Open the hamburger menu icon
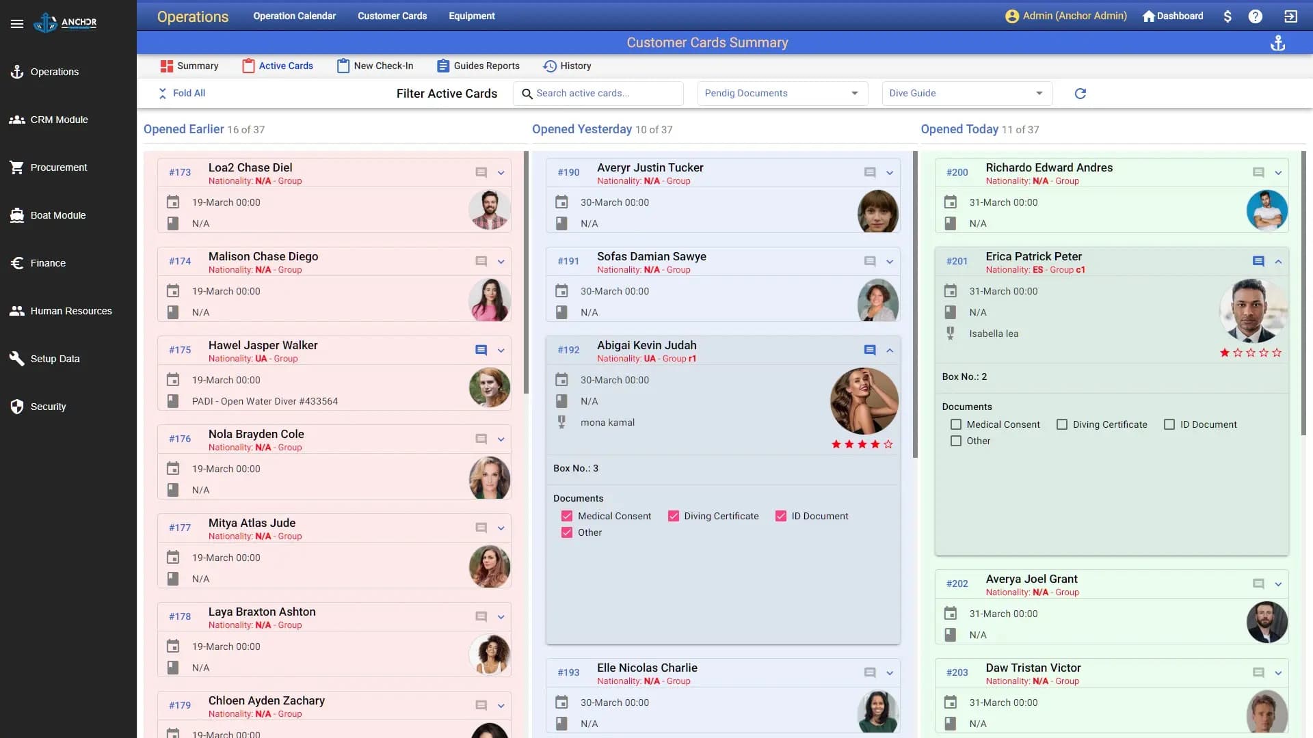Image resolution: width=1313 pixels, height=738 pixels. point(17,24)
